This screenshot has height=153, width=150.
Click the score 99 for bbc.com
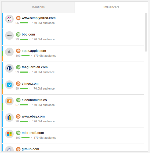coord(17,39)
